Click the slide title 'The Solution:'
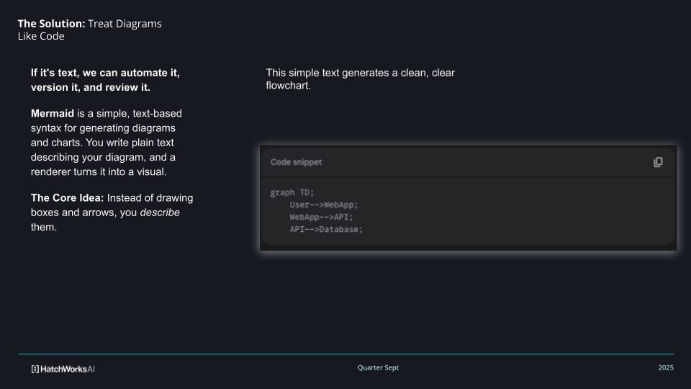Screen dimensions: 691x389 51,24
